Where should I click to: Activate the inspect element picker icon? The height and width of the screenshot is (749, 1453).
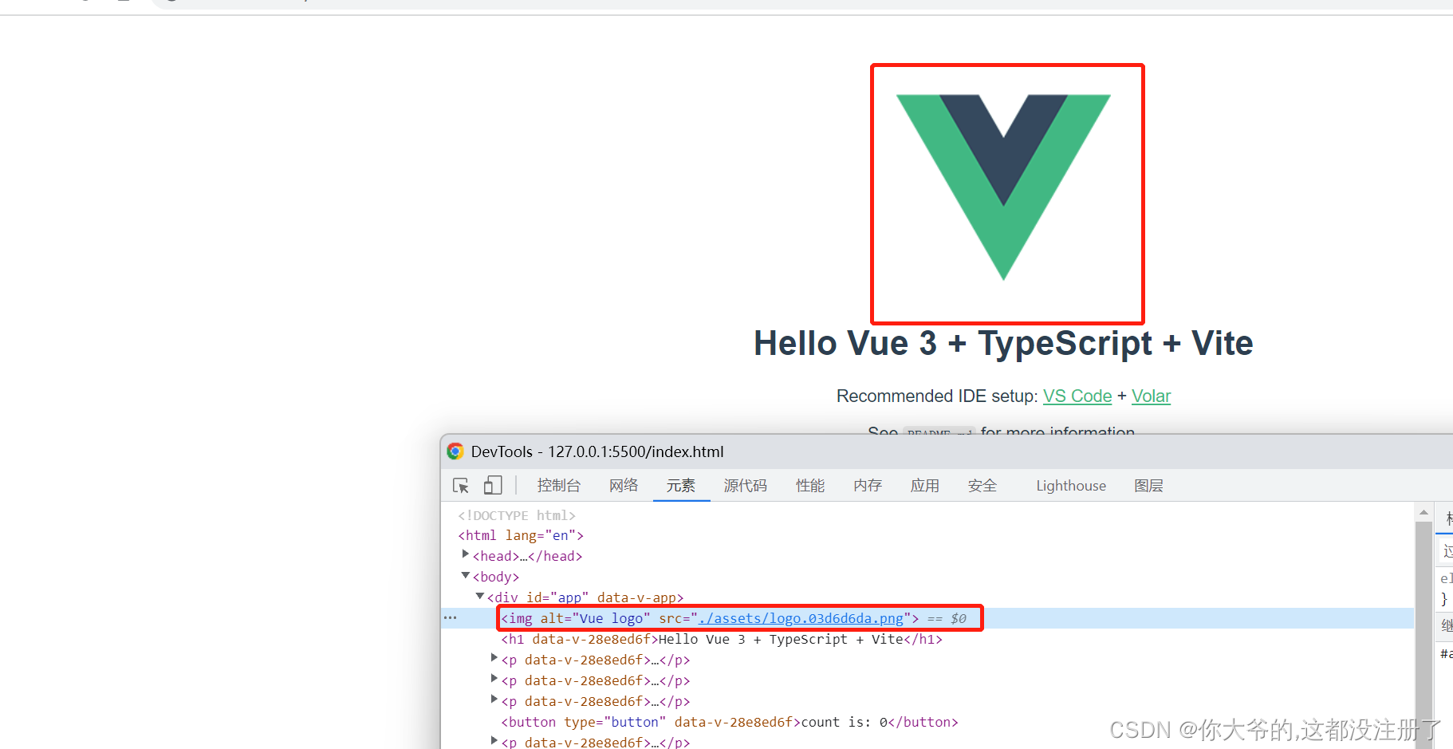tap(461, 485)
